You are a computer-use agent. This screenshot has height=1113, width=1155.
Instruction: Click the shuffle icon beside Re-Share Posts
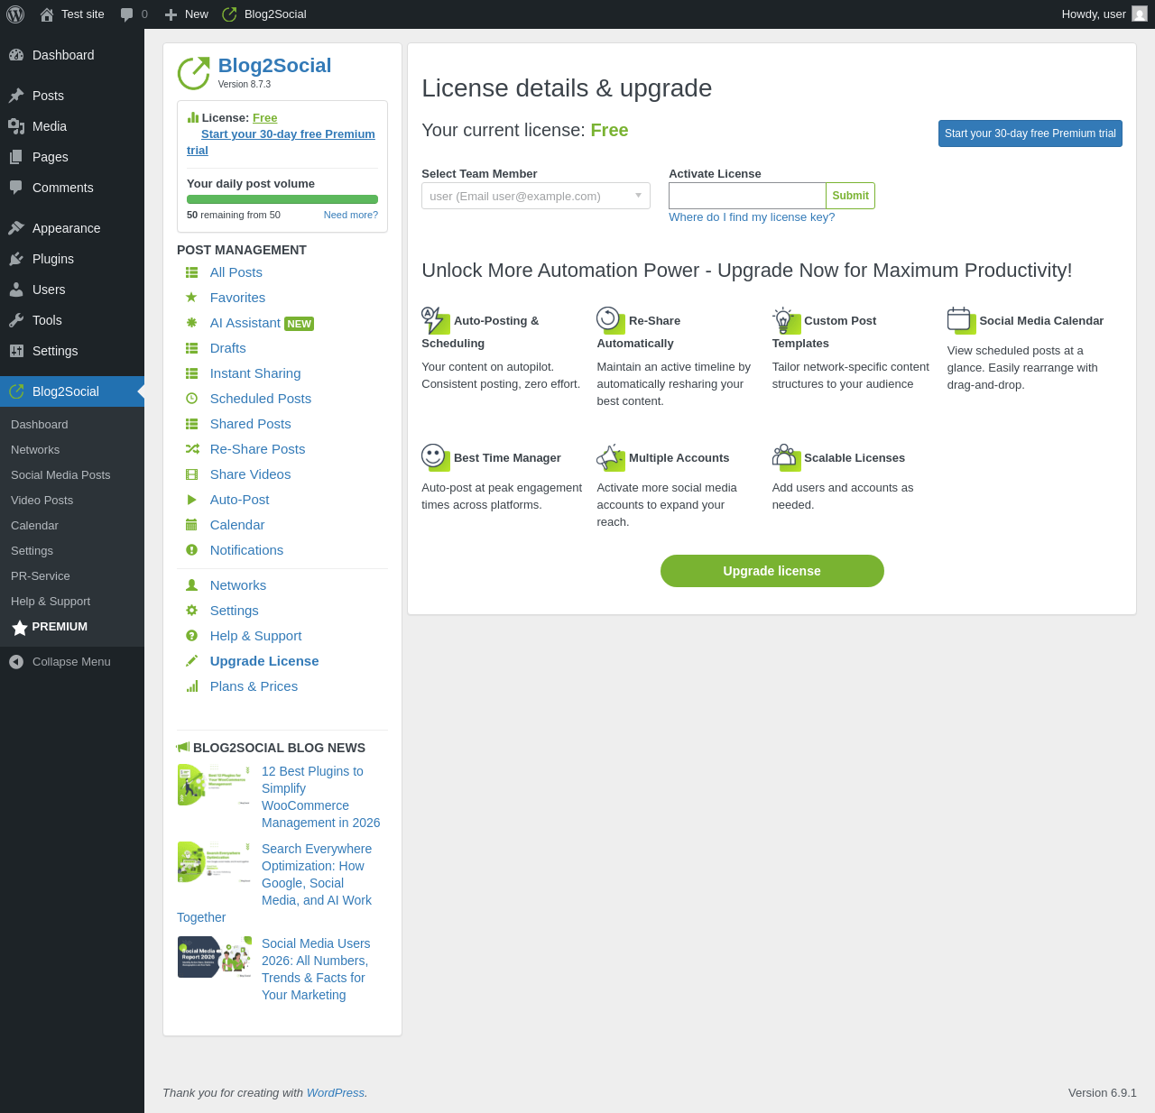pos(191,449)
